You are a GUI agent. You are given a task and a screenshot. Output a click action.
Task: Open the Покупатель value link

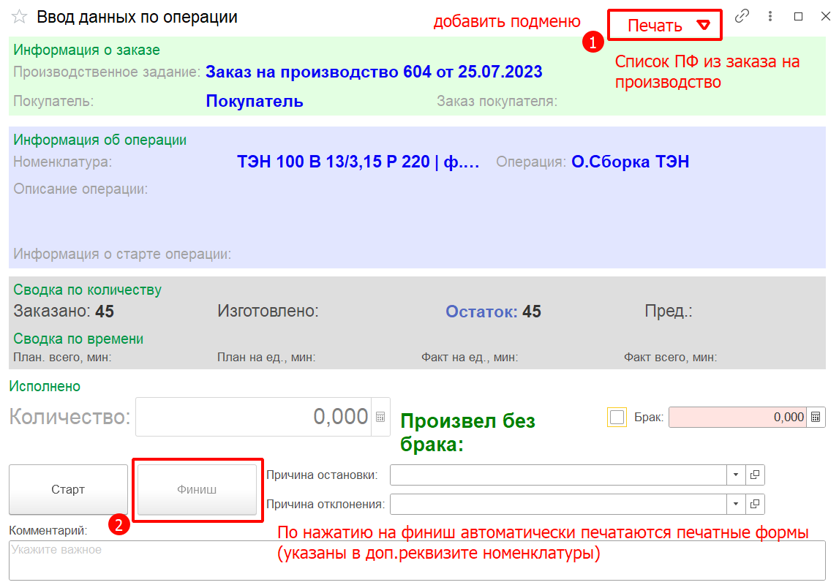click(255, 101)
